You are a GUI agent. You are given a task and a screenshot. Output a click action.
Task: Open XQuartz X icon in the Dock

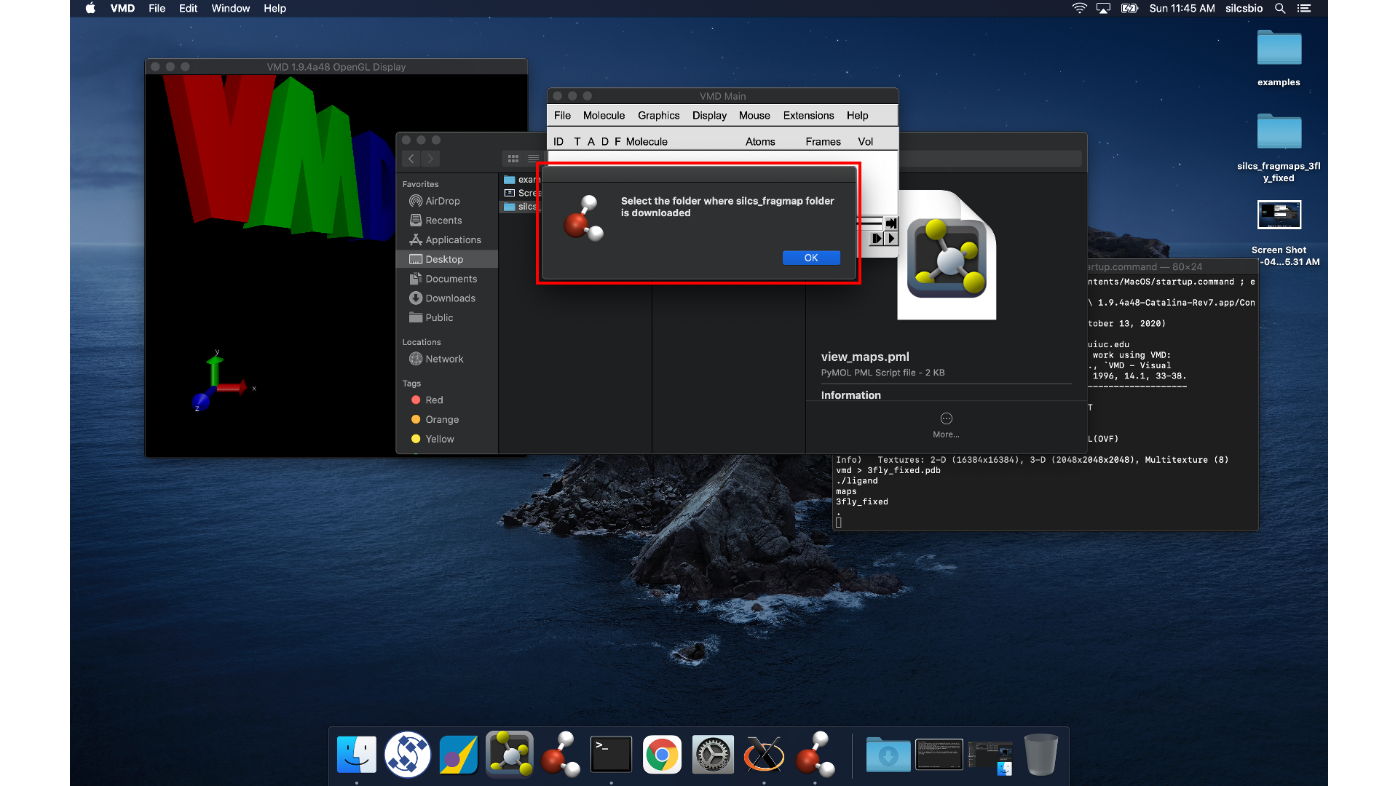[764, 755]
